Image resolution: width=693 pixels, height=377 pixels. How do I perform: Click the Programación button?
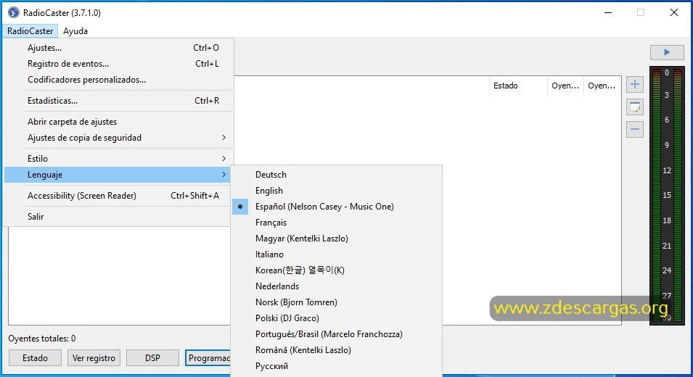click(208, 358)
